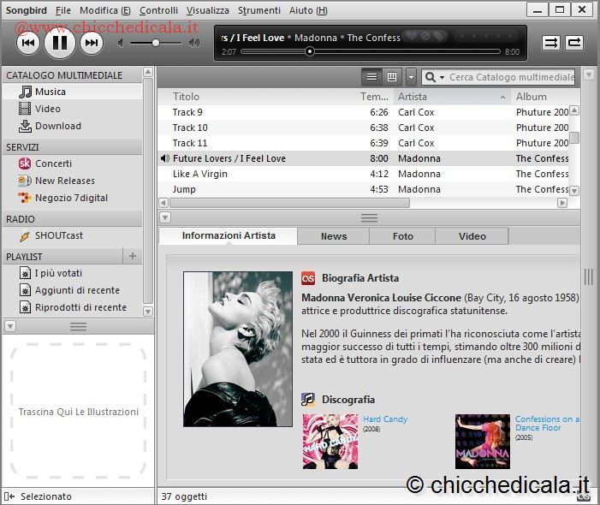Switch to list view layout
Screen dimensions: 600x505
click(371, 77)
